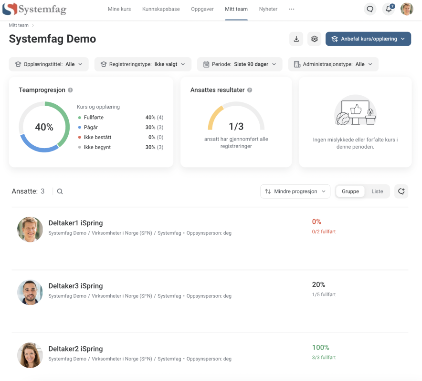Open team settings gear
Image resolution: width=422 pixels, height=381 pixels.
pos(314,39)
